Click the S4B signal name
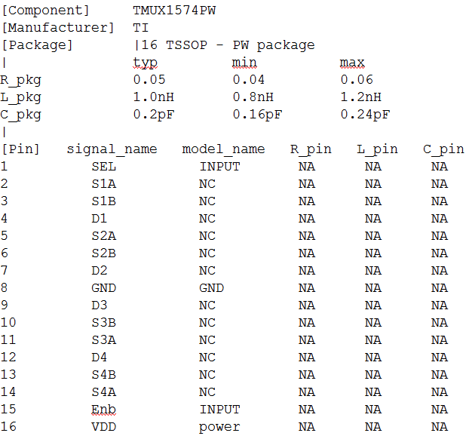The height and width of the screenshot is (436, 469). pyautogui.click(x=104, y=375)
